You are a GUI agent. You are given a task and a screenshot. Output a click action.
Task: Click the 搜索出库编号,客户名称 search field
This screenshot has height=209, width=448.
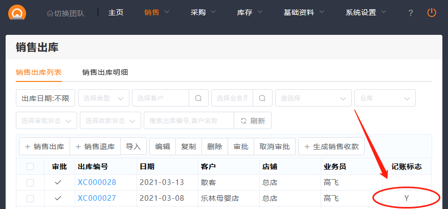pyautogui.click(x=189, y=121)
